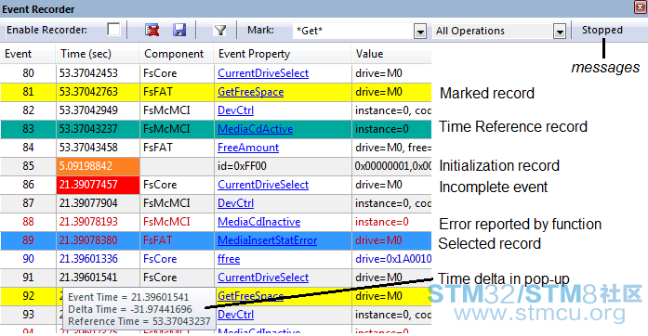Open ffree link in event 90
Image resolution: width=648 pixels, height=336 pixels.
[229, 259]
